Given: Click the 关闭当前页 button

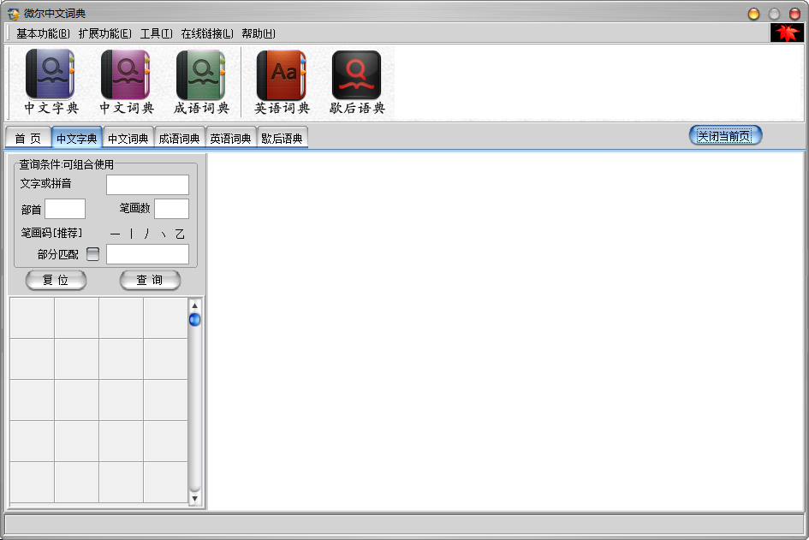Looking at the screenshot, I should pyautogui.click(x=725, y=136).
